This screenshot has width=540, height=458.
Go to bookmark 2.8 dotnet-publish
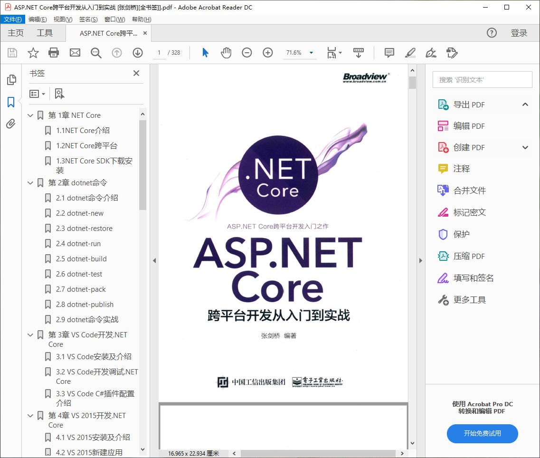85,304
